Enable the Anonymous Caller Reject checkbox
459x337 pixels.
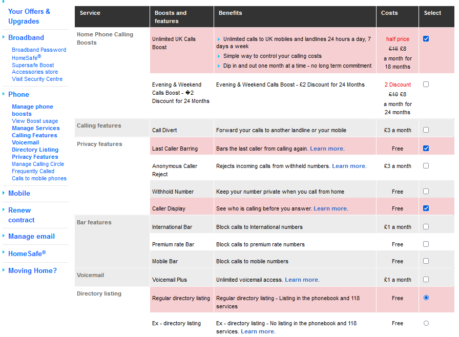click(x=426, y=166)
